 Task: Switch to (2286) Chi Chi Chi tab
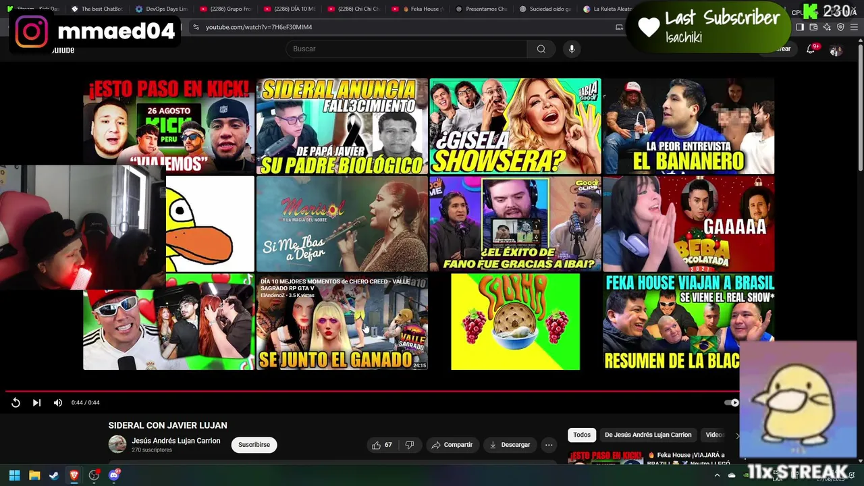pyautogui.click(x=354, y=9)
